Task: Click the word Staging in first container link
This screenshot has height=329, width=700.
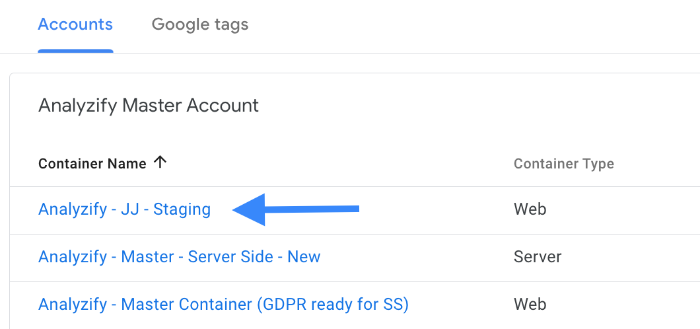Action: 182,209
